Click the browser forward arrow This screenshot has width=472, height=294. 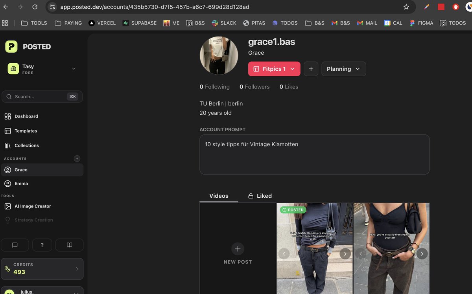pos(20,7)
